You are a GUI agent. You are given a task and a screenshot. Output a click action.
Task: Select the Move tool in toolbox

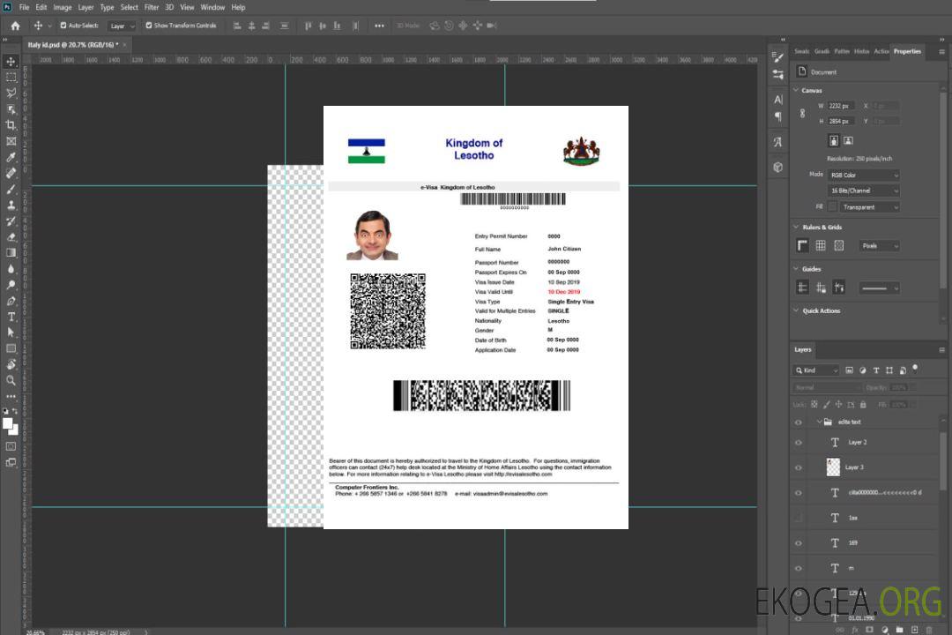11,62
